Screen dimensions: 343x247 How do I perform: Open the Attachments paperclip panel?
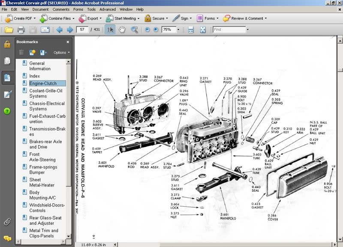pyautogui.click(x=7, y=222)
